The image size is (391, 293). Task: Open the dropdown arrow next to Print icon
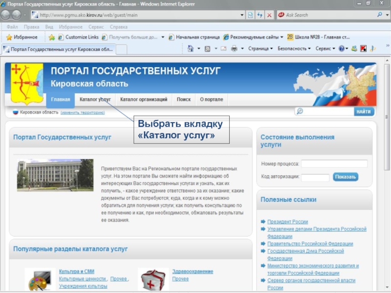(x=242, y=48)
